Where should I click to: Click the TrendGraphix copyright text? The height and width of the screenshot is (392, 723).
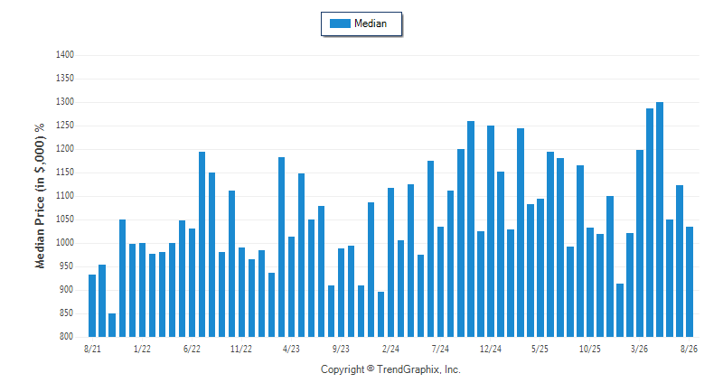[390, 369]
